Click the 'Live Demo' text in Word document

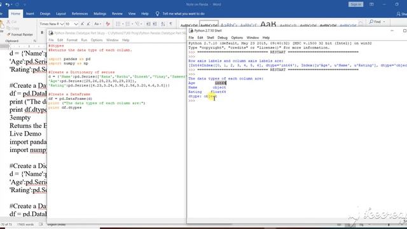25,134
